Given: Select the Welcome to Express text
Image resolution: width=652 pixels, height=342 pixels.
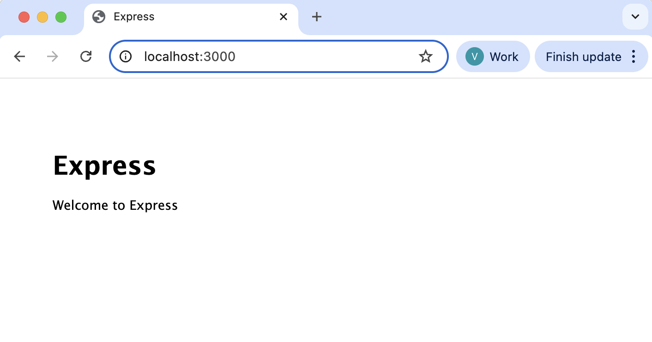Looking at the screenshot, I should point(115,205).
